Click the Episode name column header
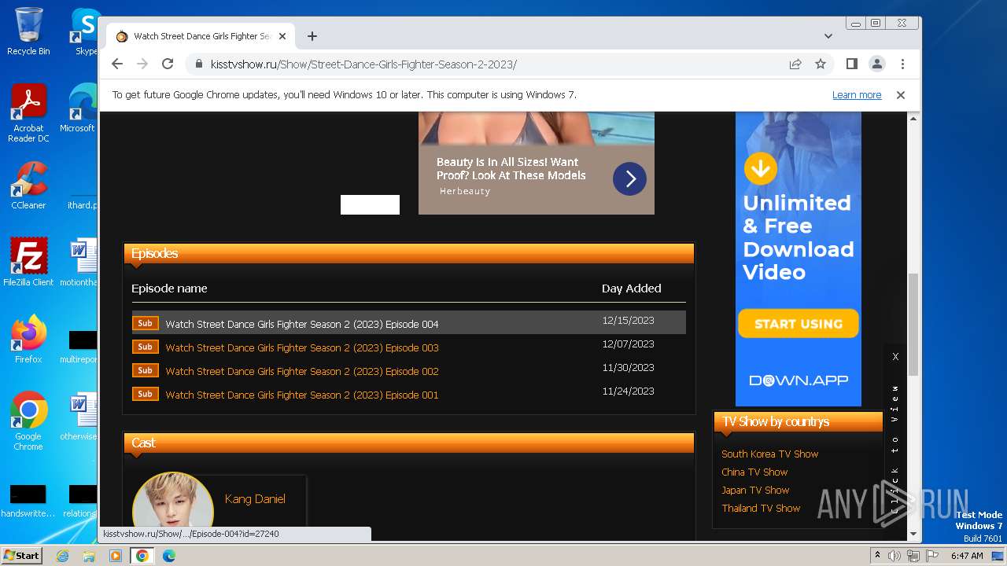This screenshot has height=566, width=1007. pyautogui.click(x=169, y=289)
